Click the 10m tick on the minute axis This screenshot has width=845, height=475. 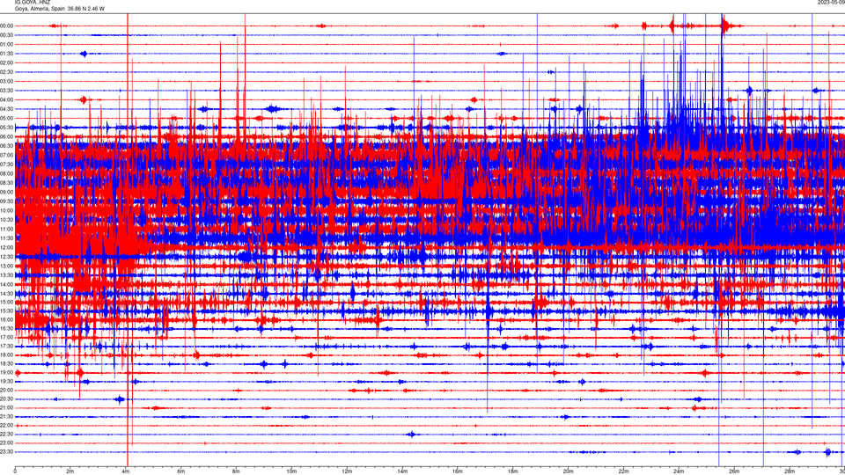pyautogui.click(x=291, y=471)
